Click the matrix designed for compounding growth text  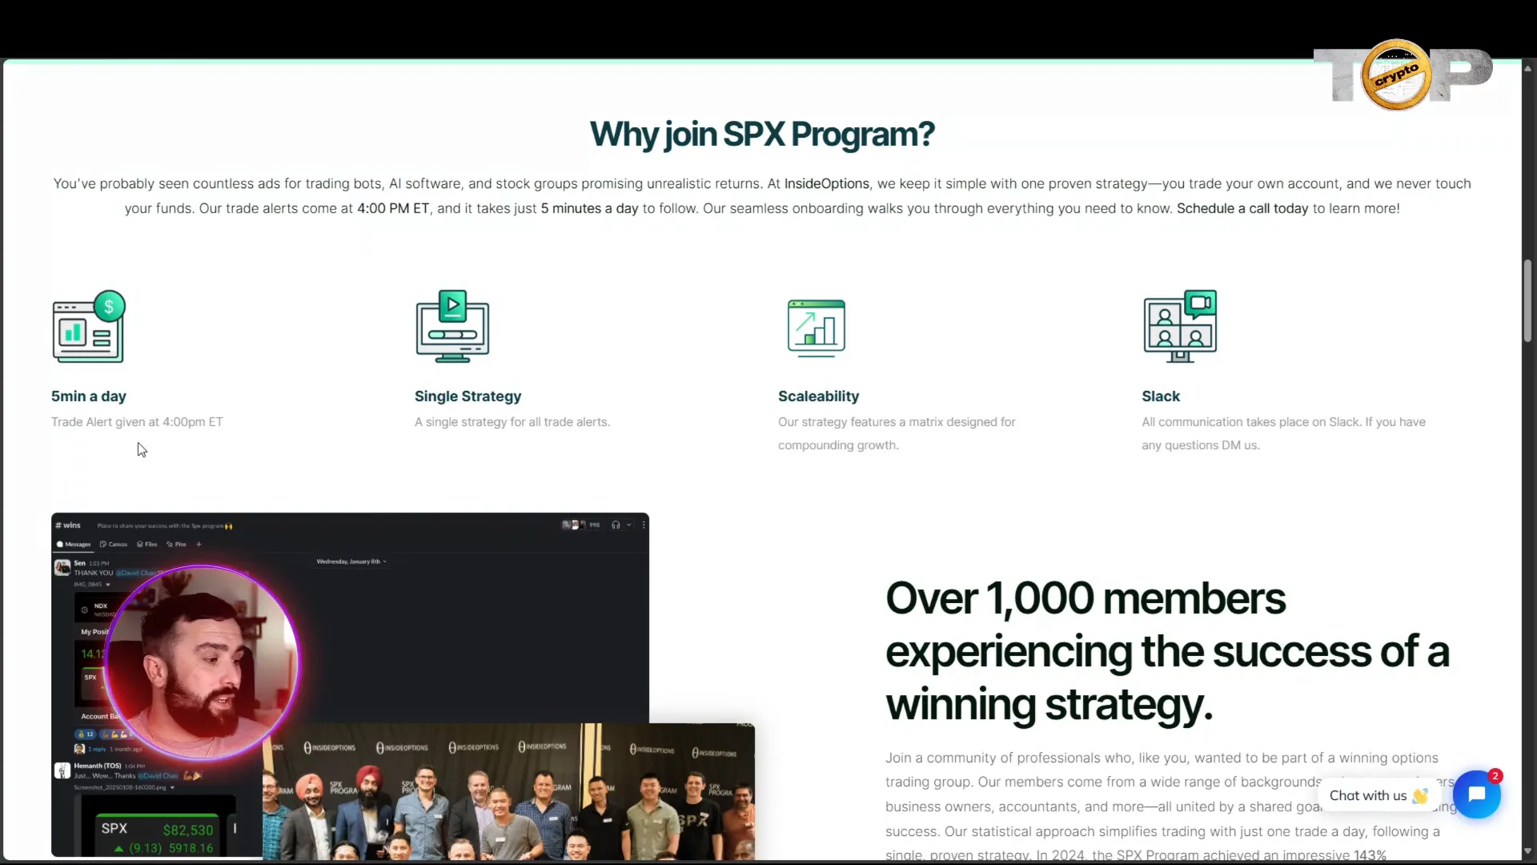[897, 433]
